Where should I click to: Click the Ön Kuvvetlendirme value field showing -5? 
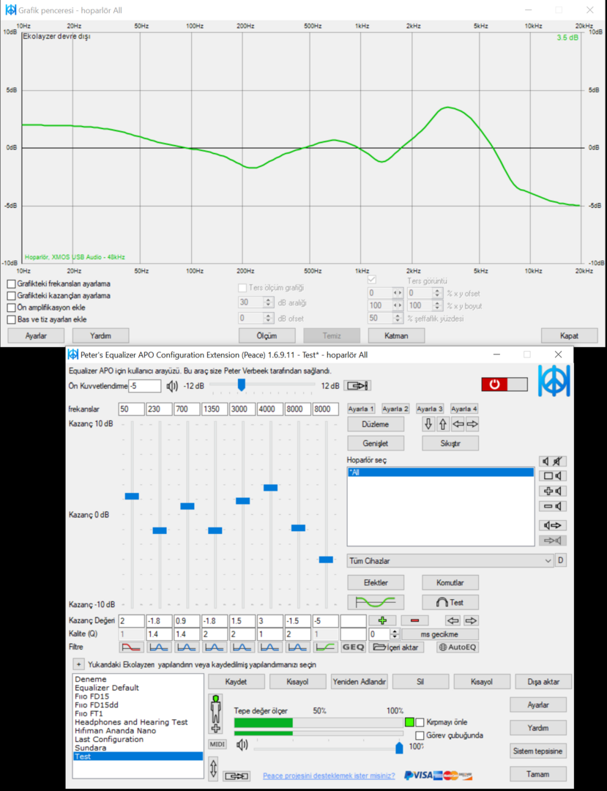[x=145, y=386]
